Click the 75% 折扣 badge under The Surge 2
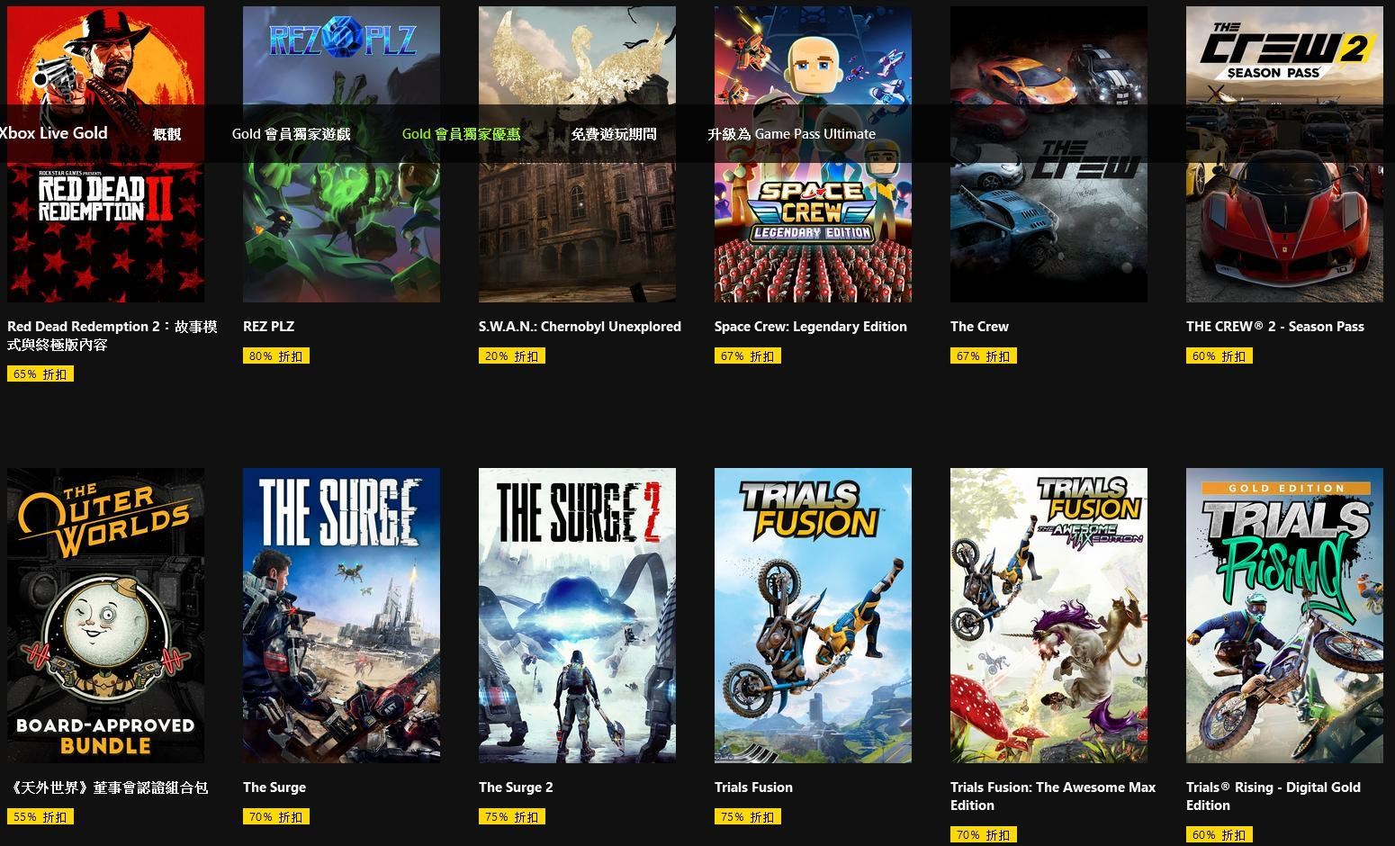 (x=512, y=817)
